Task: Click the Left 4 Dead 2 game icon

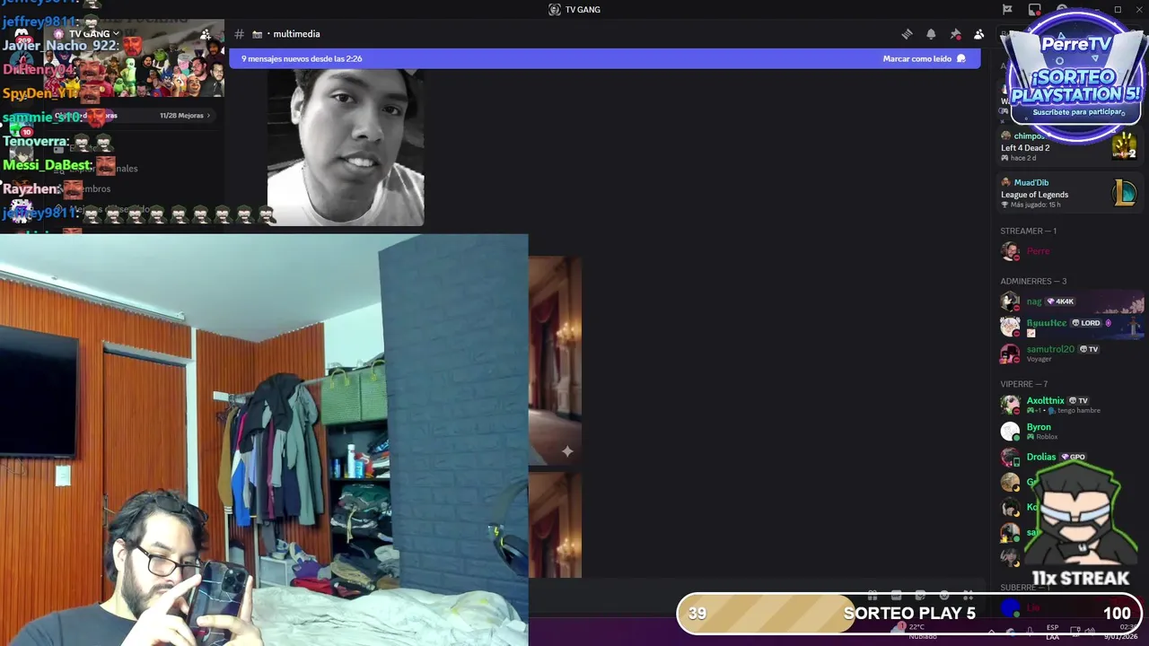Action: click(x=1124, y=146)
